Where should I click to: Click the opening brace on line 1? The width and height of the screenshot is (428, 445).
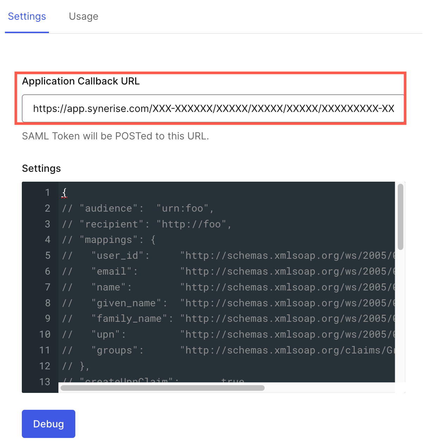coord(64,193)
